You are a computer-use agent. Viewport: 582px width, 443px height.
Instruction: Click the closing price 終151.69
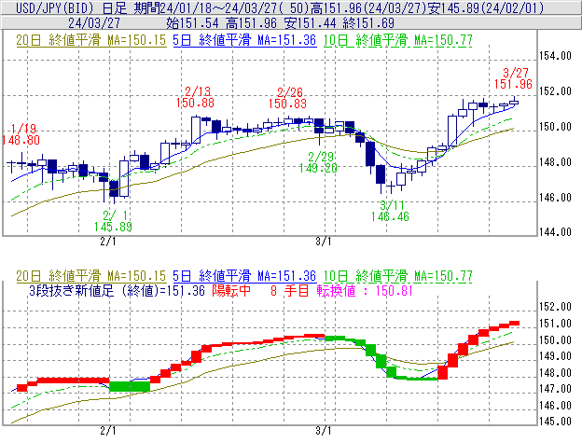pyautogui.click(x=368, y=23)
